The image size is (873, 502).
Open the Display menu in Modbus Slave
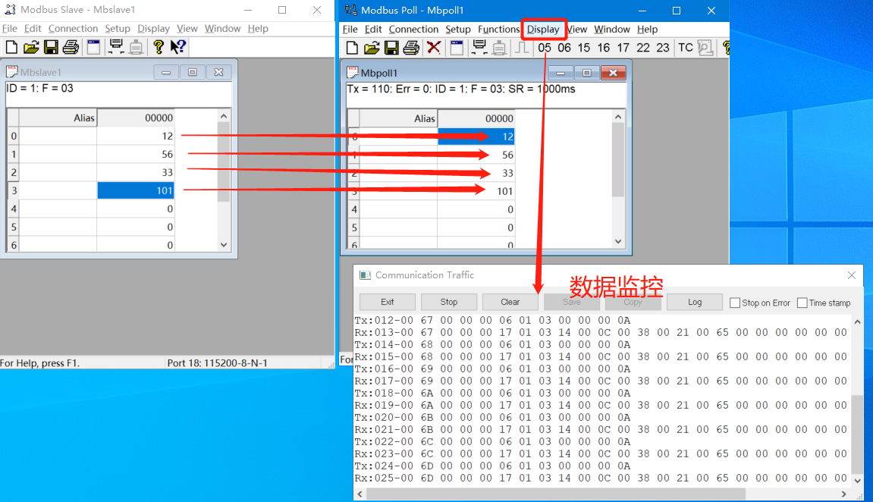[154, 28]
